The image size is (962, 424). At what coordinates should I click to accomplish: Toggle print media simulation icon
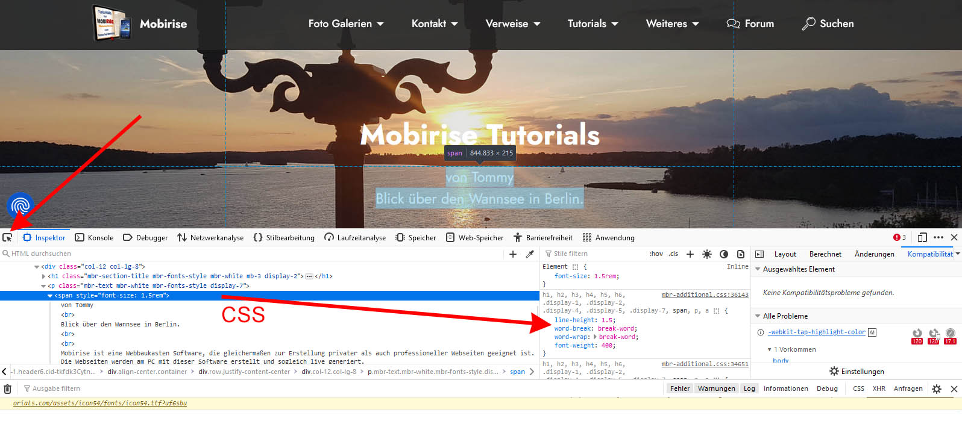[741, 254]
